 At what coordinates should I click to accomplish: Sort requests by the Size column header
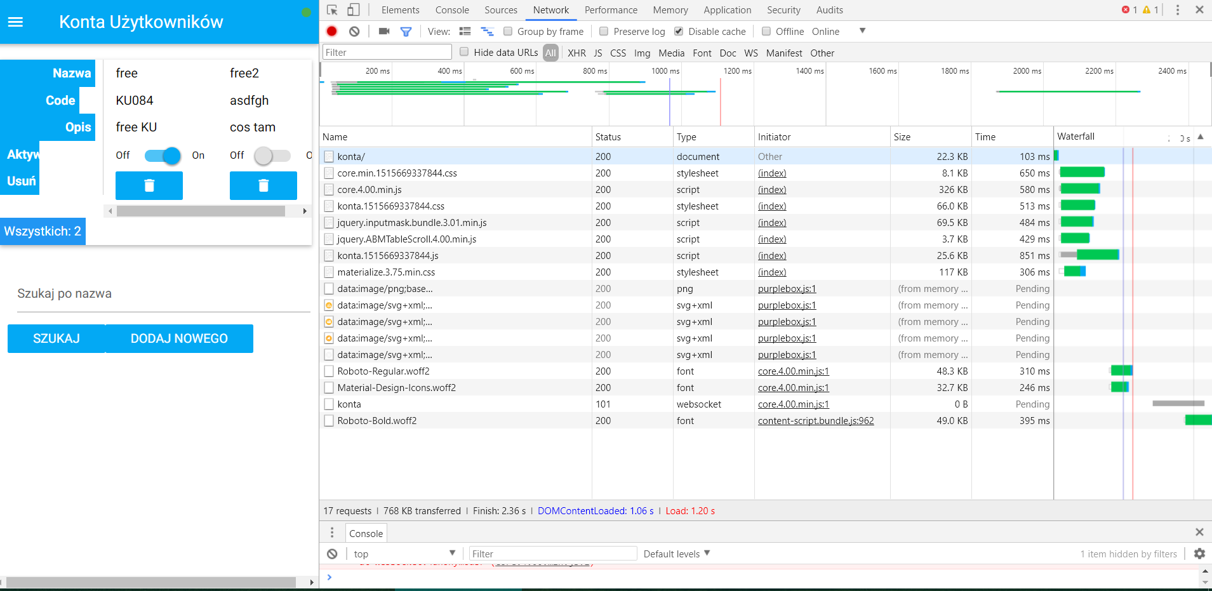point(931,136)
